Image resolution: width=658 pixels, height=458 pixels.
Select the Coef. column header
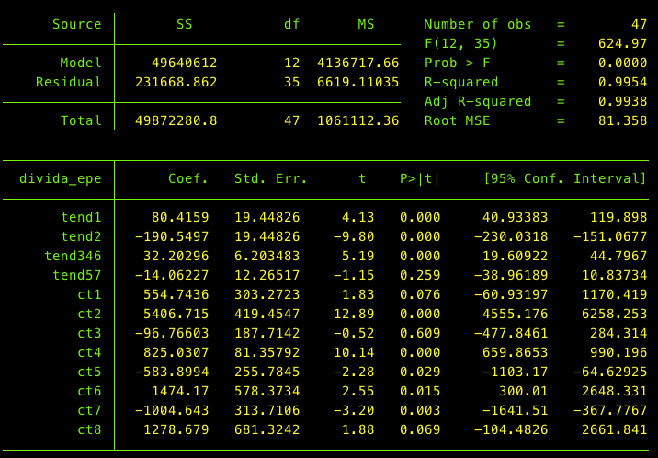tap(188, 178)
